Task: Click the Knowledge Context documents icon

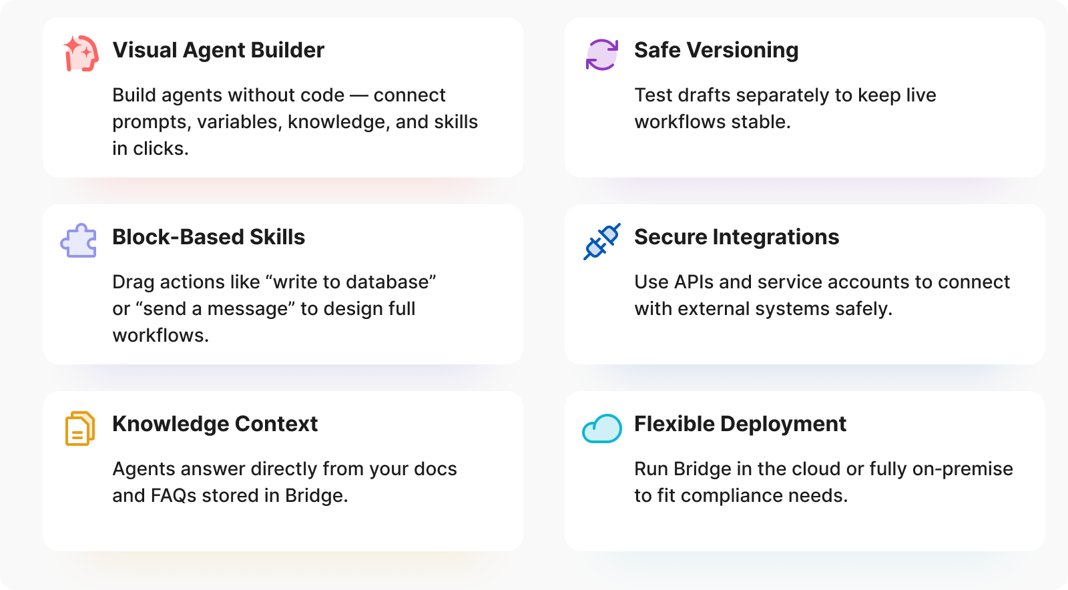Action: [x=79, y=428]
